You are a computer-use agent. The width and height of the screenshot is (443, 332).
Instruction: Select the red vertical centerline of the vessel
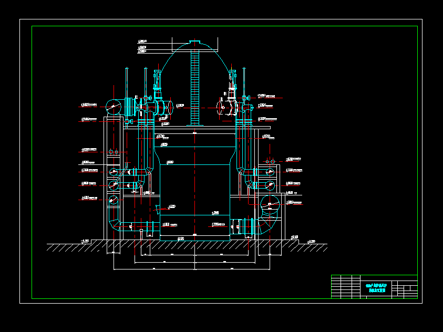click(195, 173)
